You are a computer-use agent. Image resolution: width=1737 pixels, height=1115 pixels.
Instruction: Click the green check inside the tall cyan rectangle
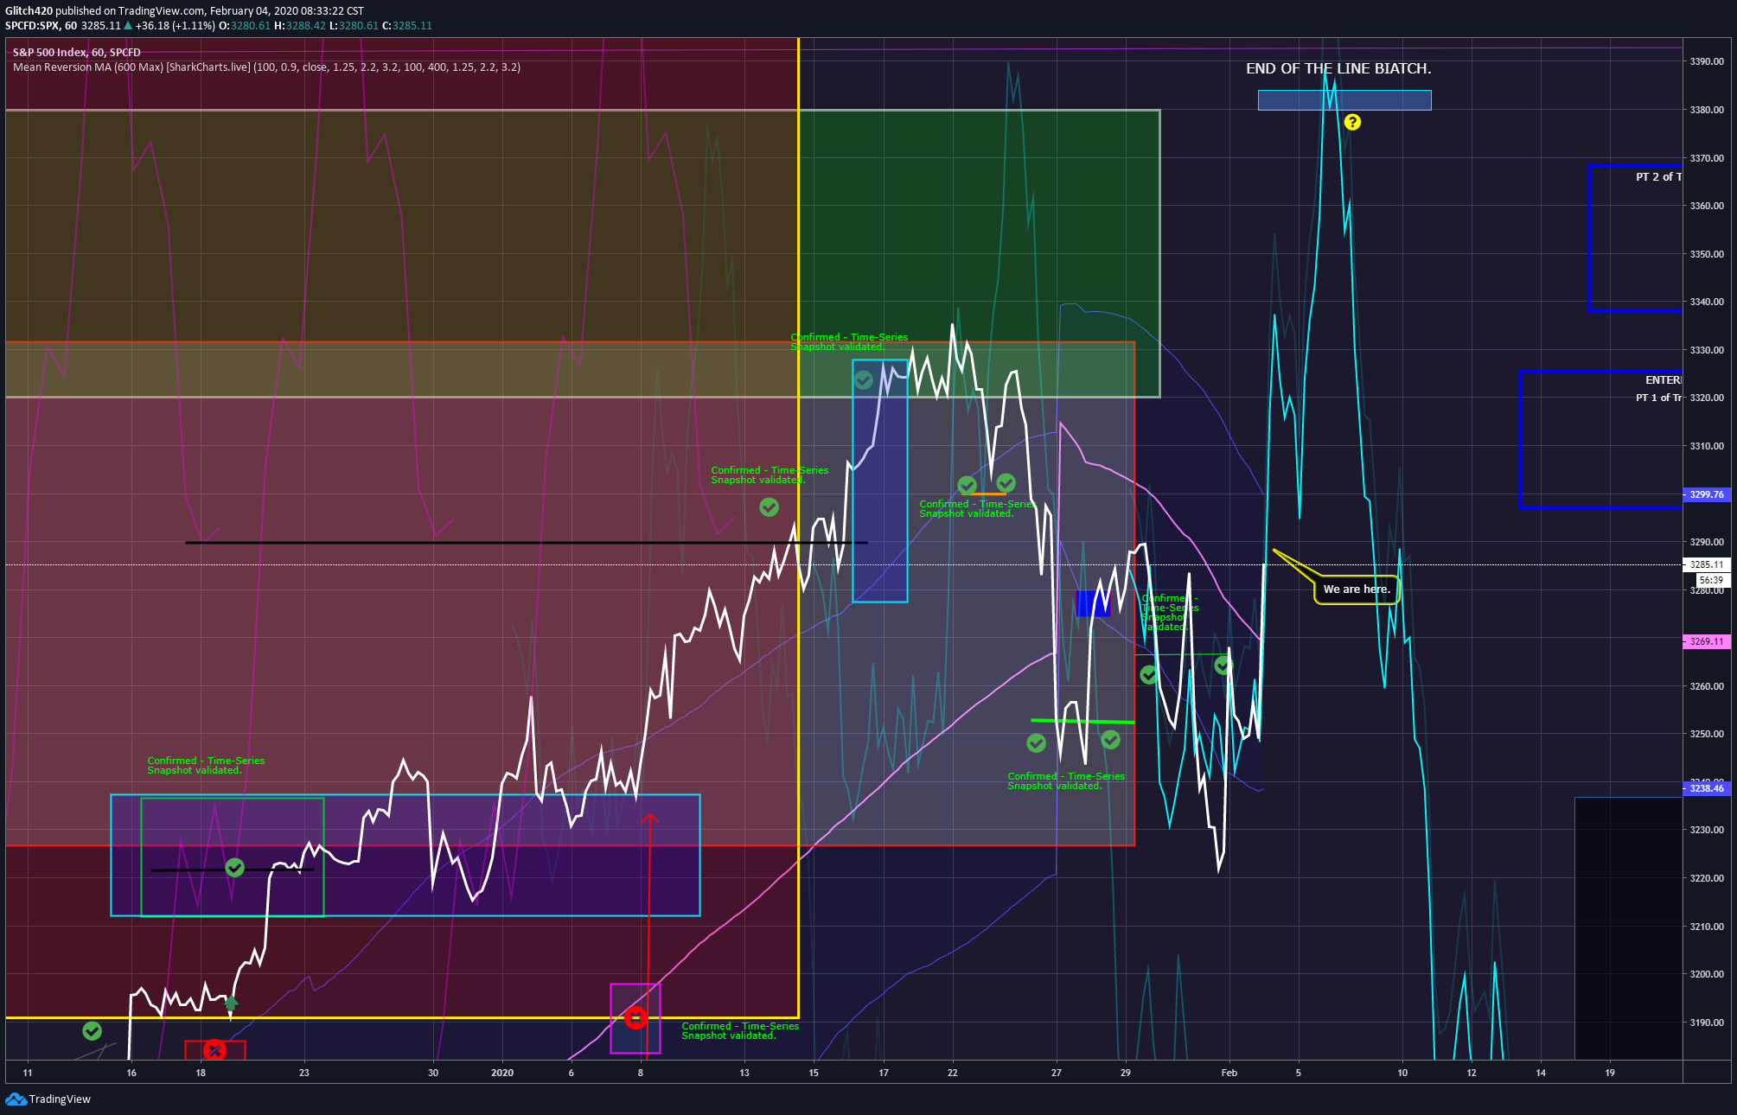coord(863,379)
